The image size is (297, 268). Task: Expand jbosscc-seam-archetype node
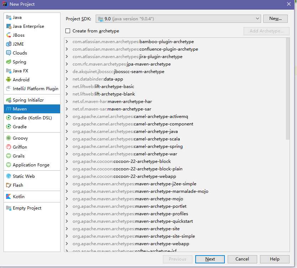click(67, 72)
